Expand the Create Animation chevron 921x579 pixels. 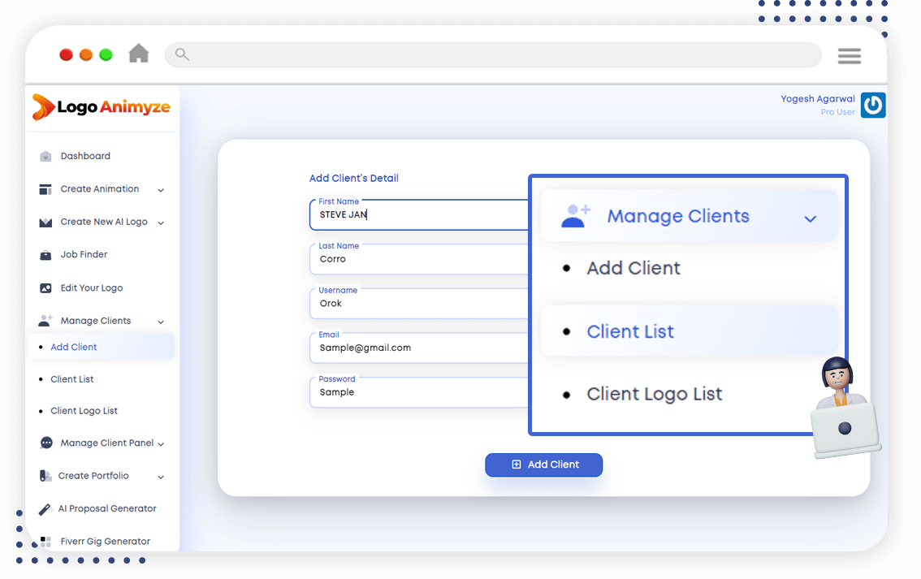coord(161,190)
